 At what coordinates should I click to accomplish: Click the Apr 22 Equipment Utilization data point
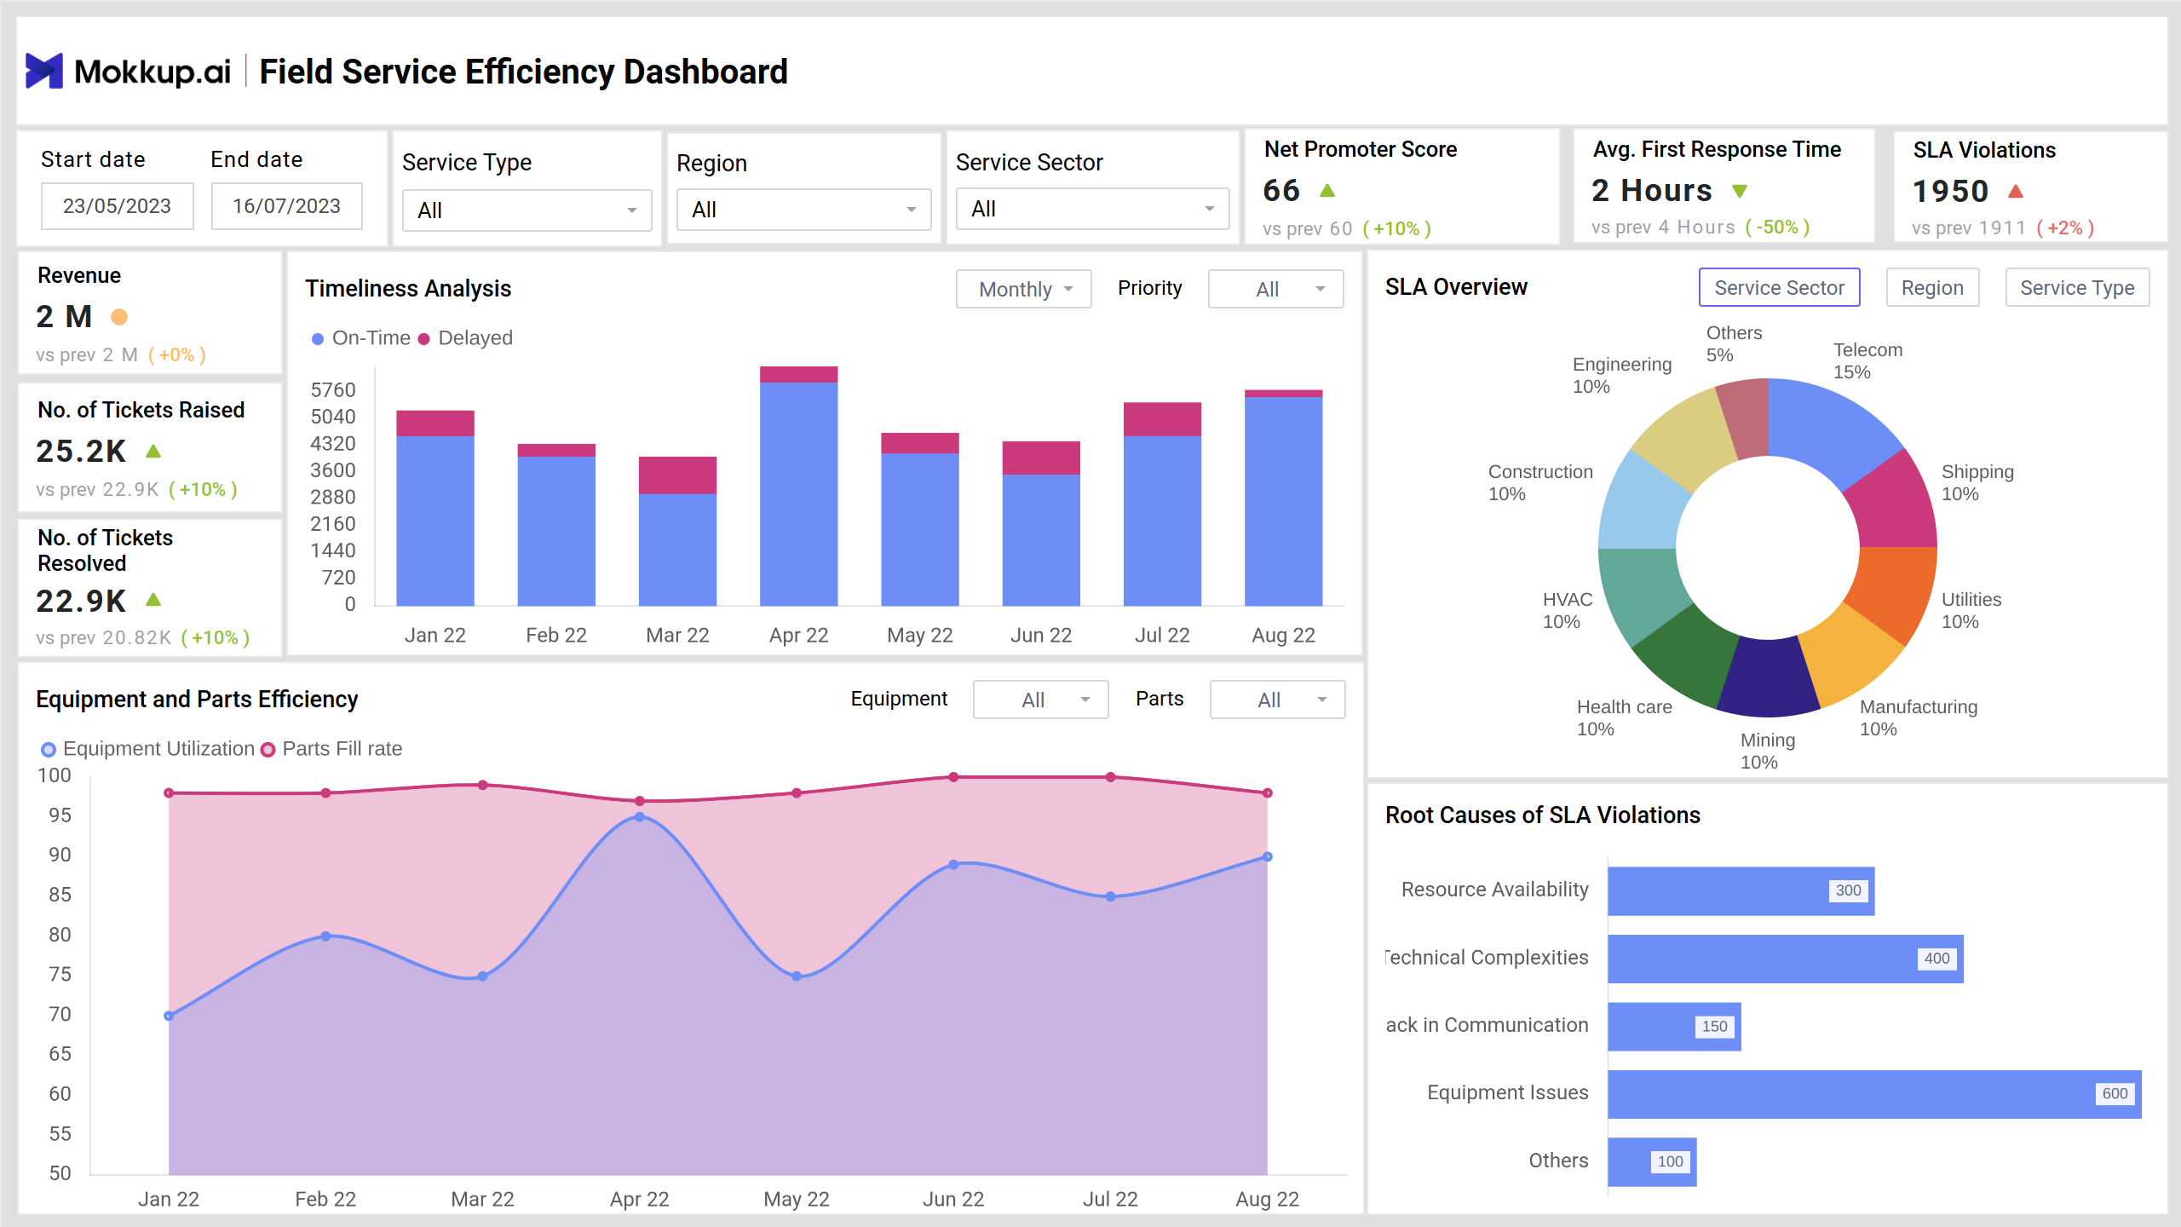pos(640,817)
